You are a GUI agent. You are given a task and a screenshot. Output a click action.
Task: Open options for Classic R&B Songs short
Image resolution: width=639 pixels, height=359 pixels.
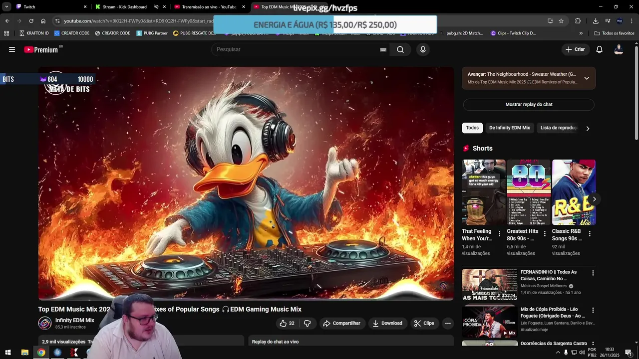[x=590, y=233]
